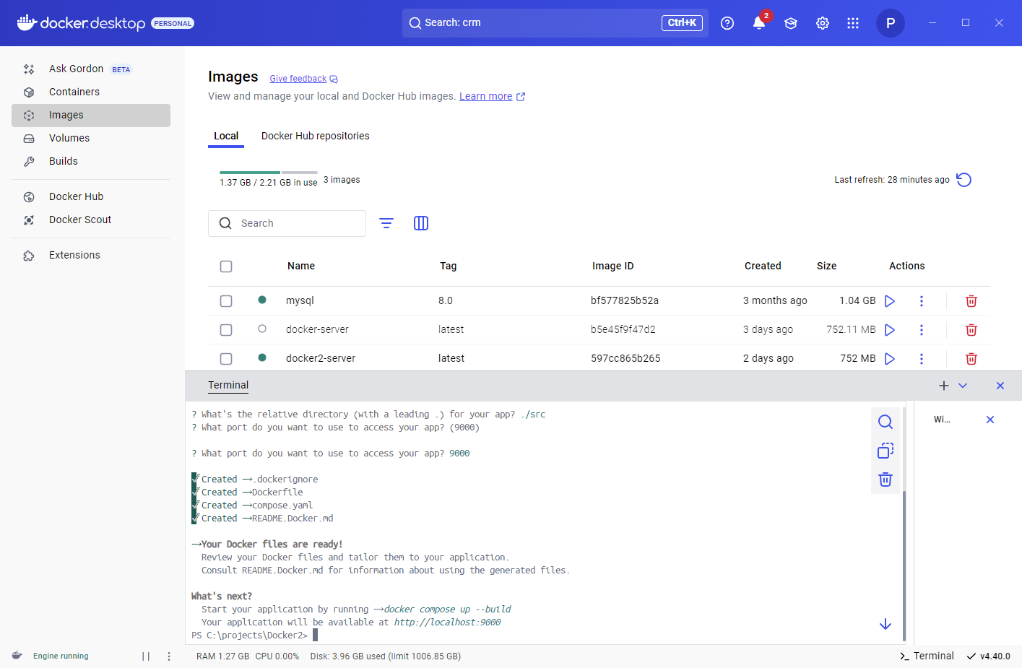Sort images by Size column
The width and height of the screenshot is (1022, 668).
[827, 266]
